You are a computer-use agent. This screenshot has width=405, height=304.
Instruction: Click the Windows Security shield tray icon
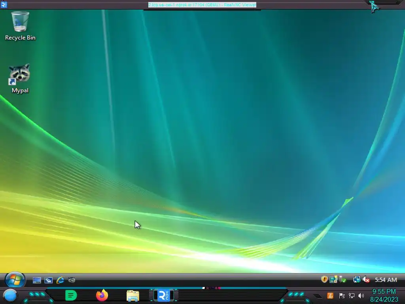pyautogui.click(x=324, y=279)
